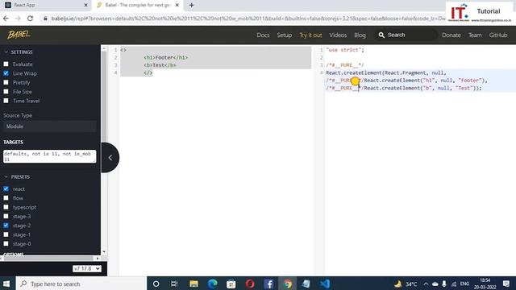Open the Setup page

tap(284, 35)
